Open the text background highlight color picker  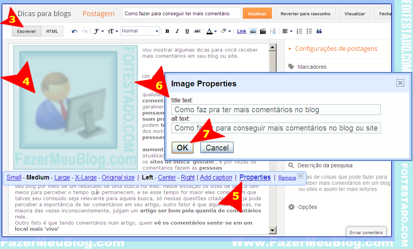click(x=226, y=31)
